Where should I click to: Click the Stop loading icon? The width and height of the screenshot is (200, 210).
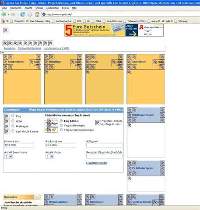coord(30,14)
